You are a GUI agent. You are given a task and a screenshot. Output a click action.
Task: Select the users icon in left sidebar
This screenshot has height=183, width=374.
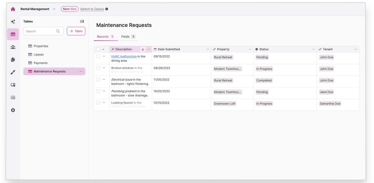[13, 47]
